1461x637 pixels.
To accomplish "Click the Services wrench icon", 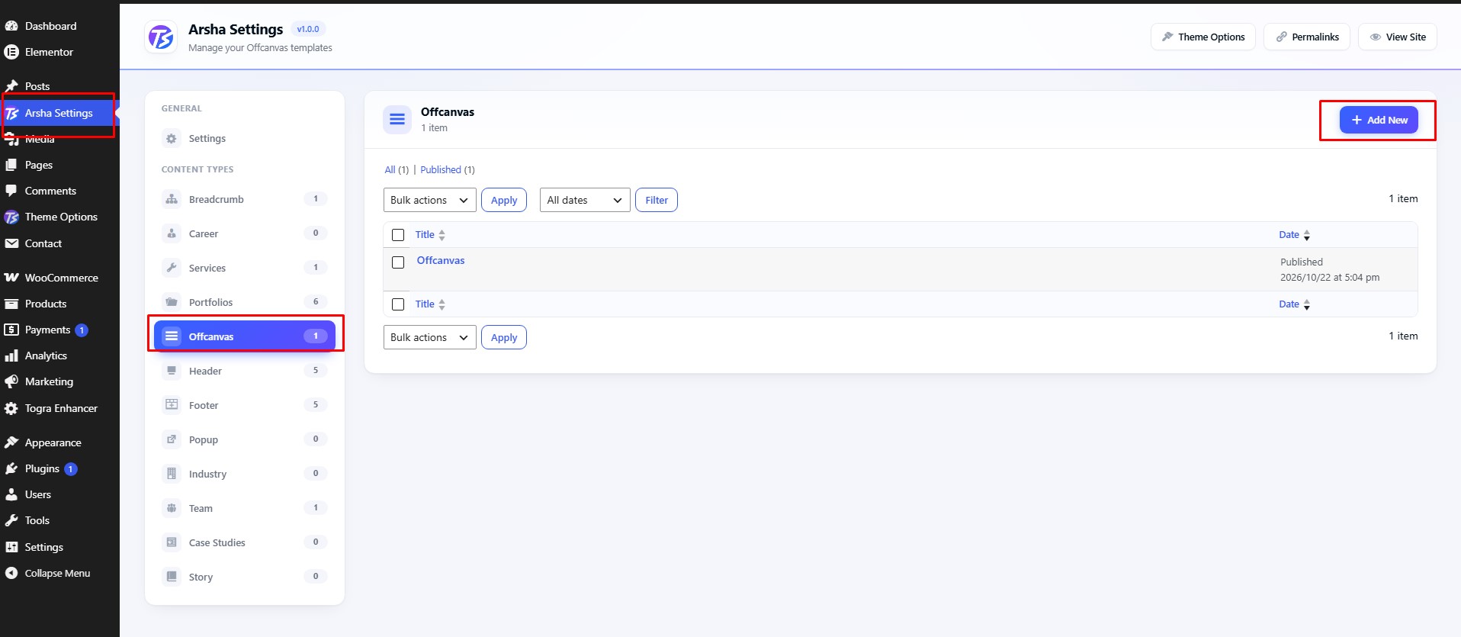I will coord(172,268).
